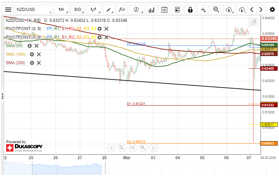Viewport: 279px width, 178px height.
Task: Open SMA (50) settings gear
Action: pyautogui.click(x=30, y=46)
